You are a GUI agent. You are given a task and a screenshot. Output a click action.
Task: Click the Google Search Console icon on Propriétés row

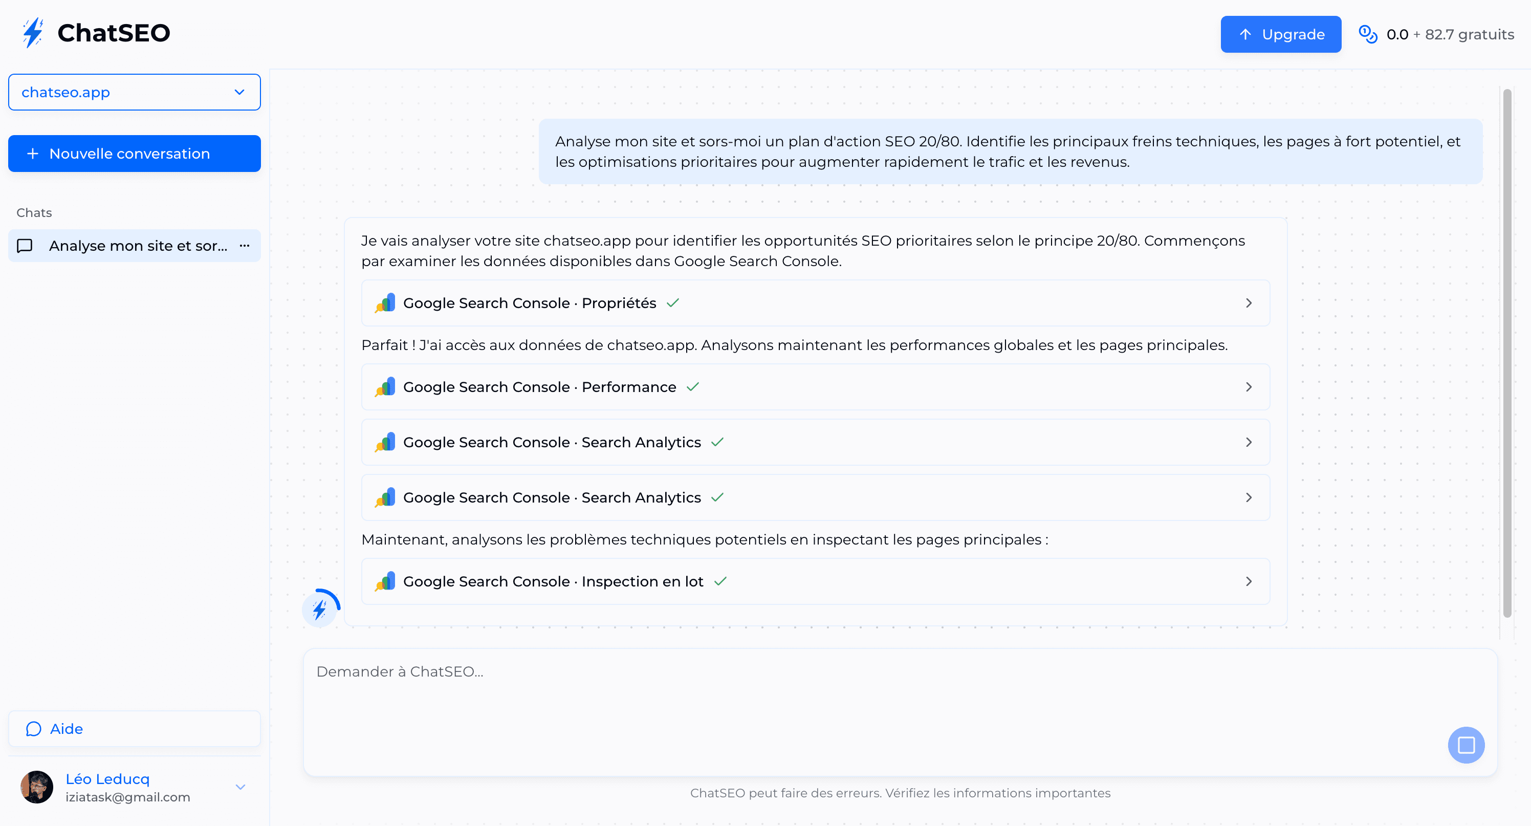point(385,303)
